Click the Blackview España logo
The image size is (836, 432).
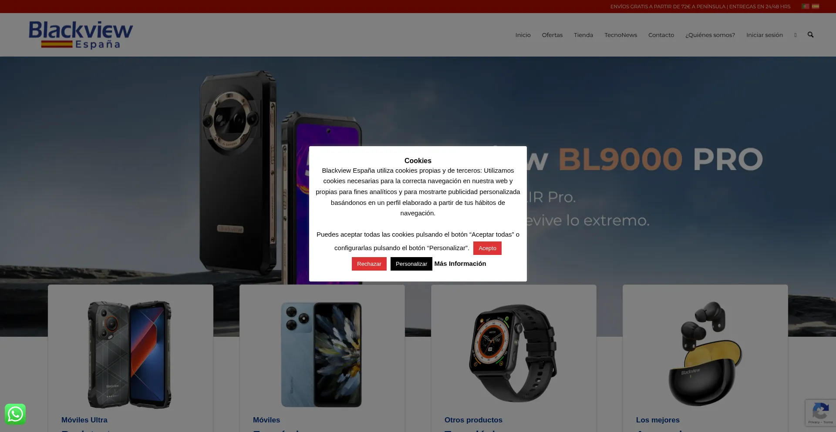click(x=81, y=35)
